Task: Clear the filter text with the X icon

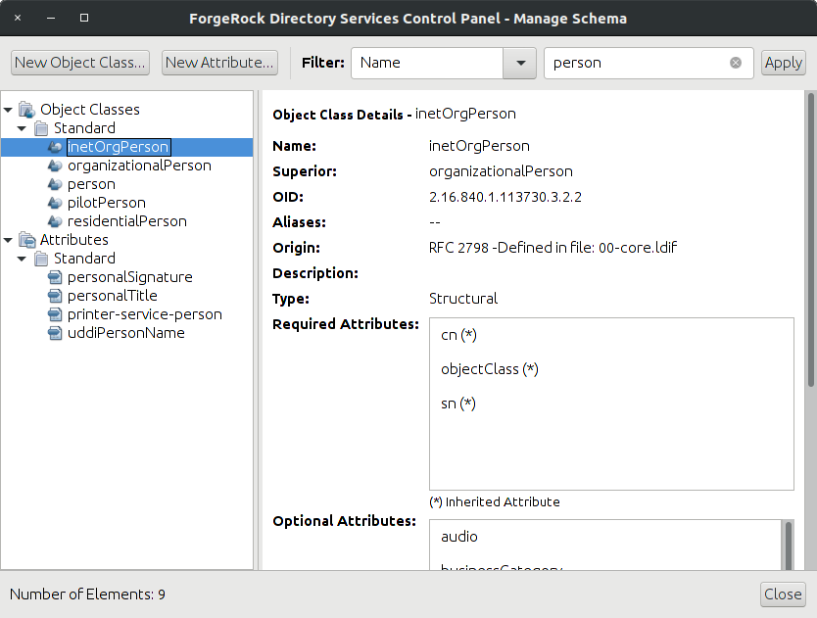Action: (735, 63)
